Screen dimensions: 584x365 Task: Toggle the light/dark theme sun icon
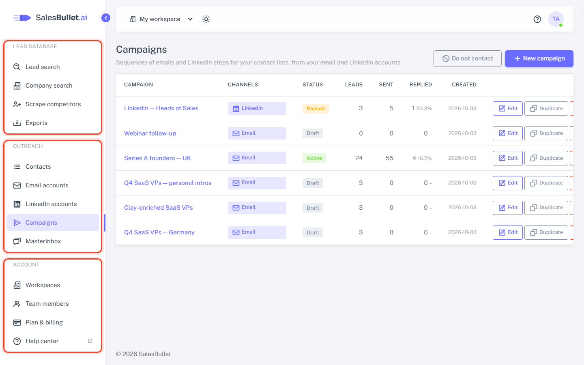206,19
